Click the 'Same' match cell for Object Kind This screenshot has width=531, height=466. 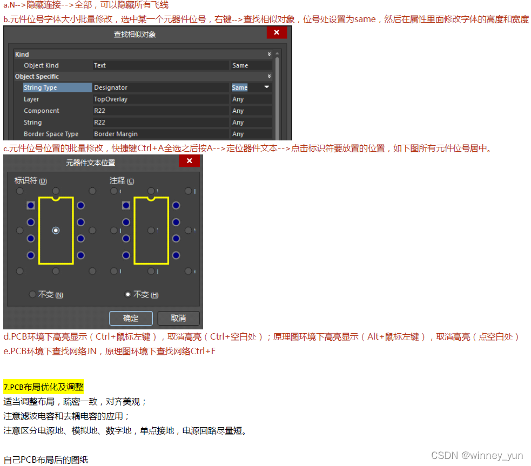click(251, 65)
